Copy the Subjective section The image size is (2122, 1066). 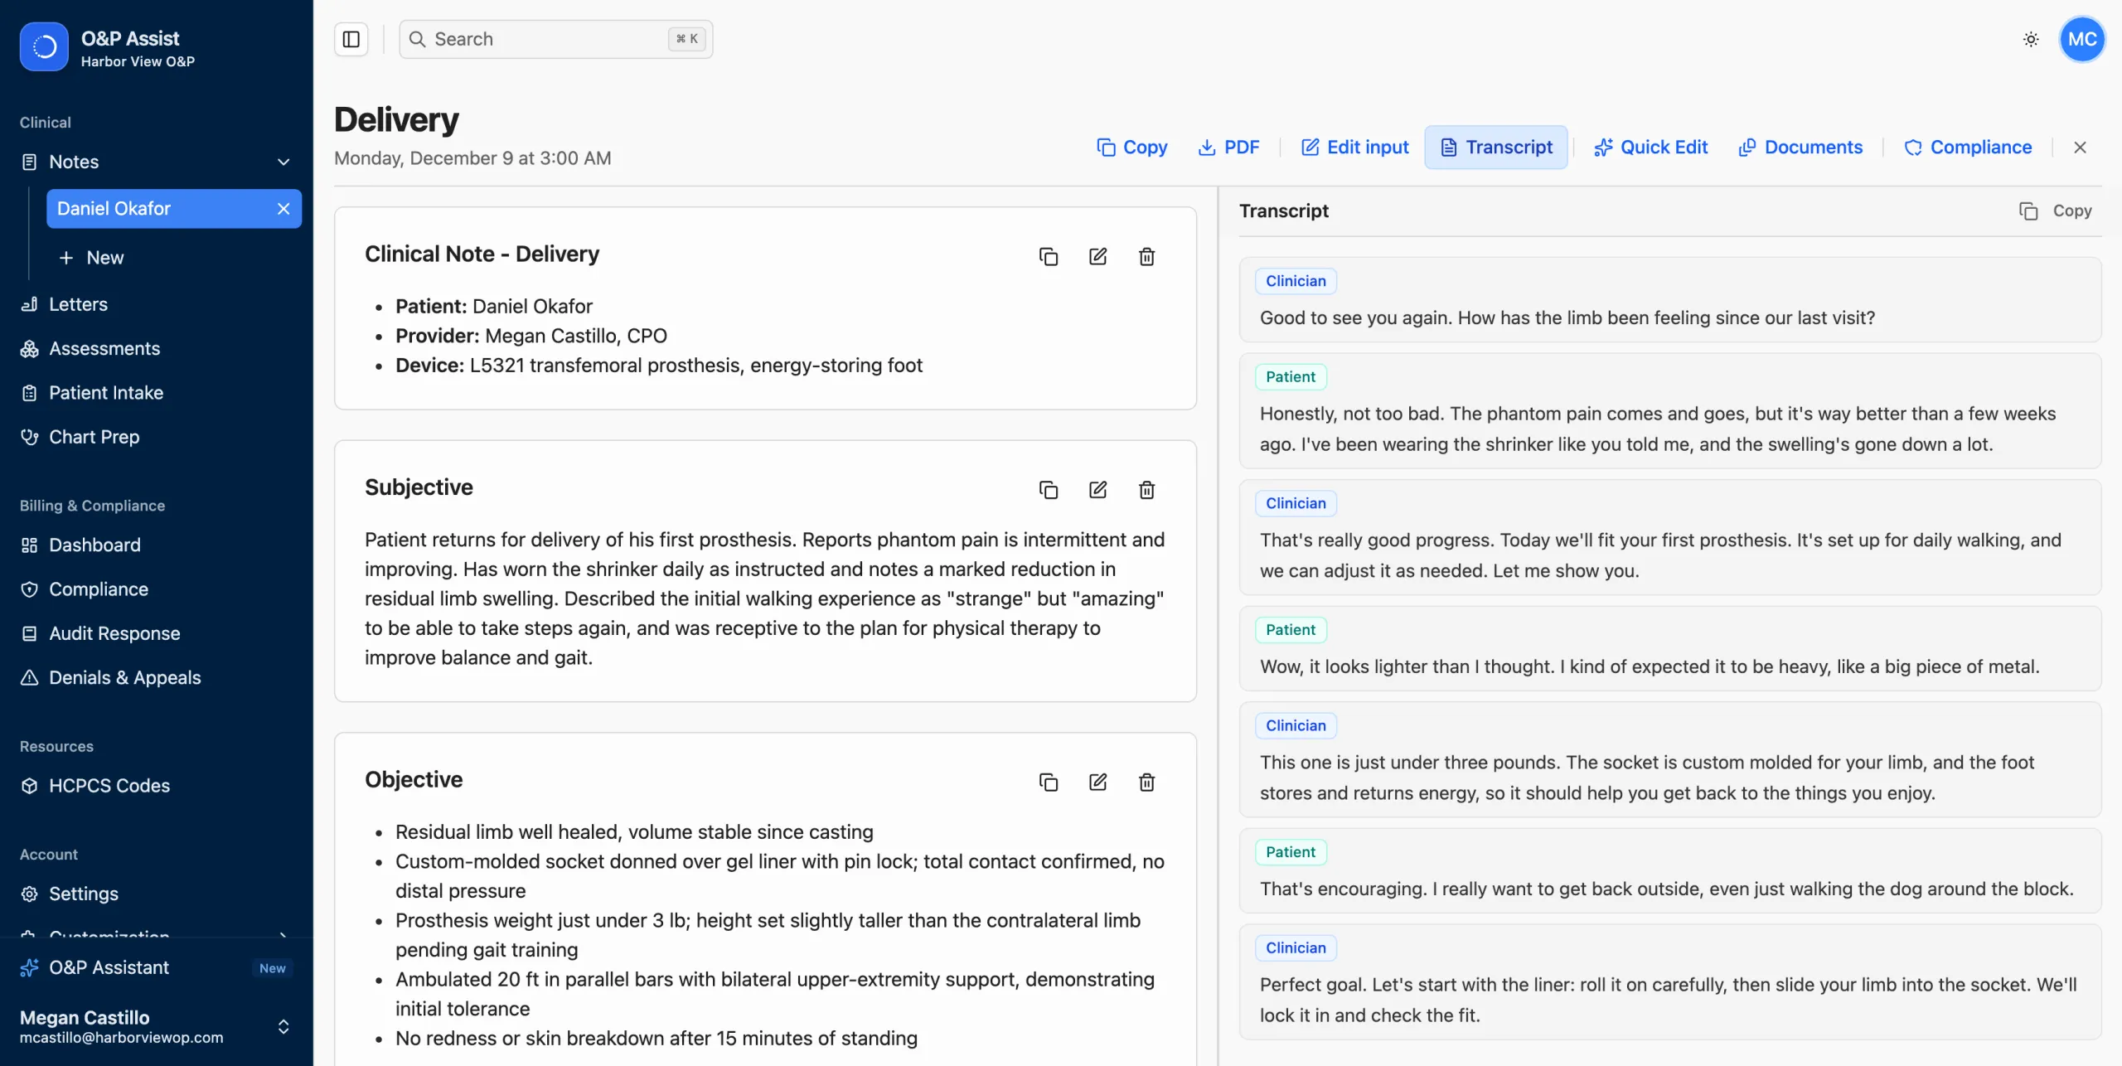click(x=1048, y=490)
